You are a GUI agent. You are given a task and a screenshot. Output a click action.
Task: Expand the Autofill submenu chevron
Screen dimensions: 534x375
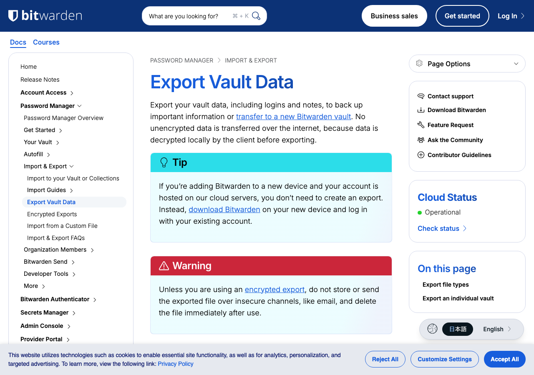coord(48,155)
